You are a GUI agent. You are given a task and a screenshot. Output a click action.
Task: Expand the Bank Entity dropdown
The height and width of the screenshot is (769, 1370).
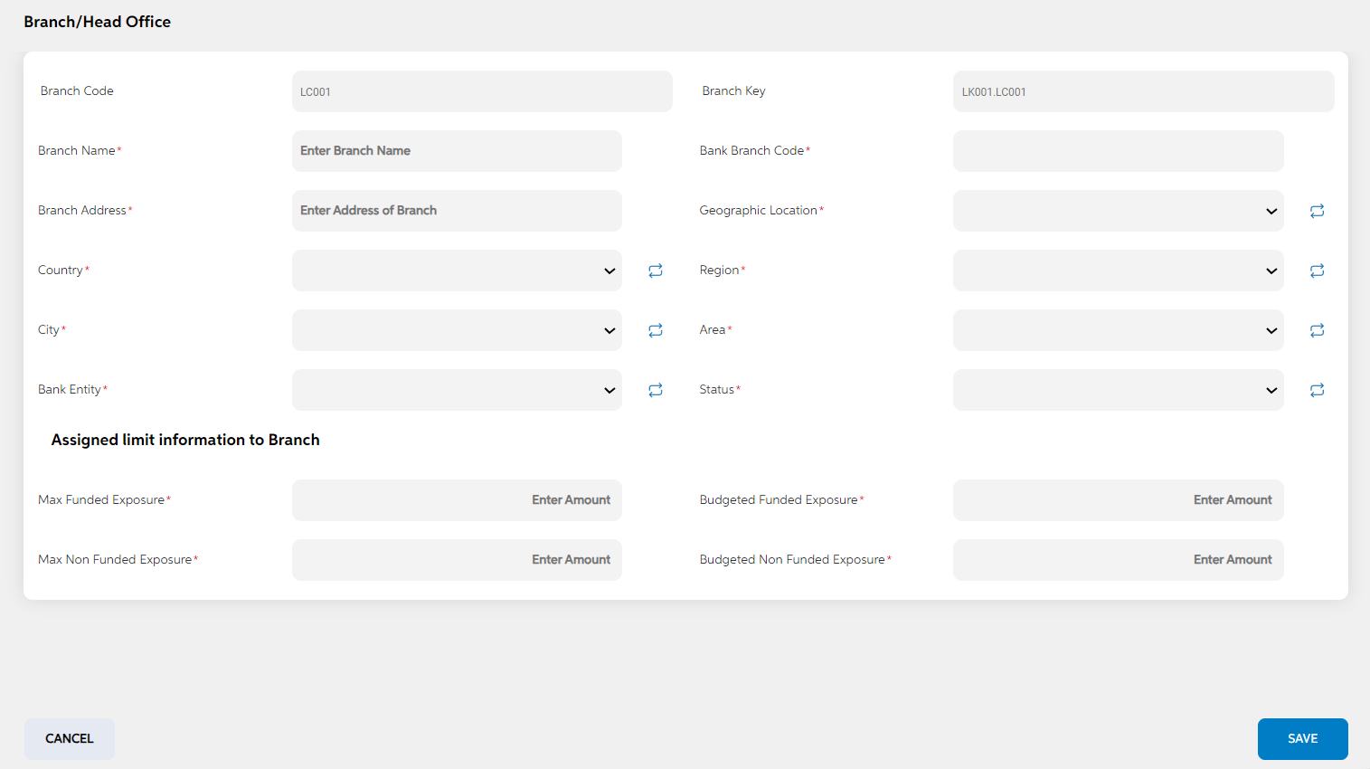(x=457, y=390)
